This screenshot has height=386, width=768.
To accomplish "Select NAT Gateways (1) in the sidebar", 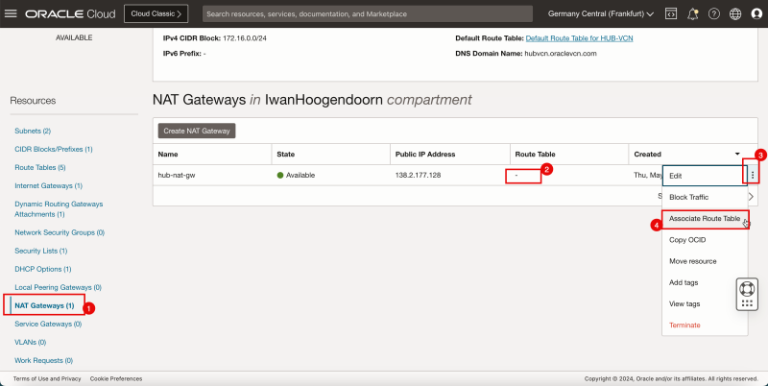I will pos(44,305).
